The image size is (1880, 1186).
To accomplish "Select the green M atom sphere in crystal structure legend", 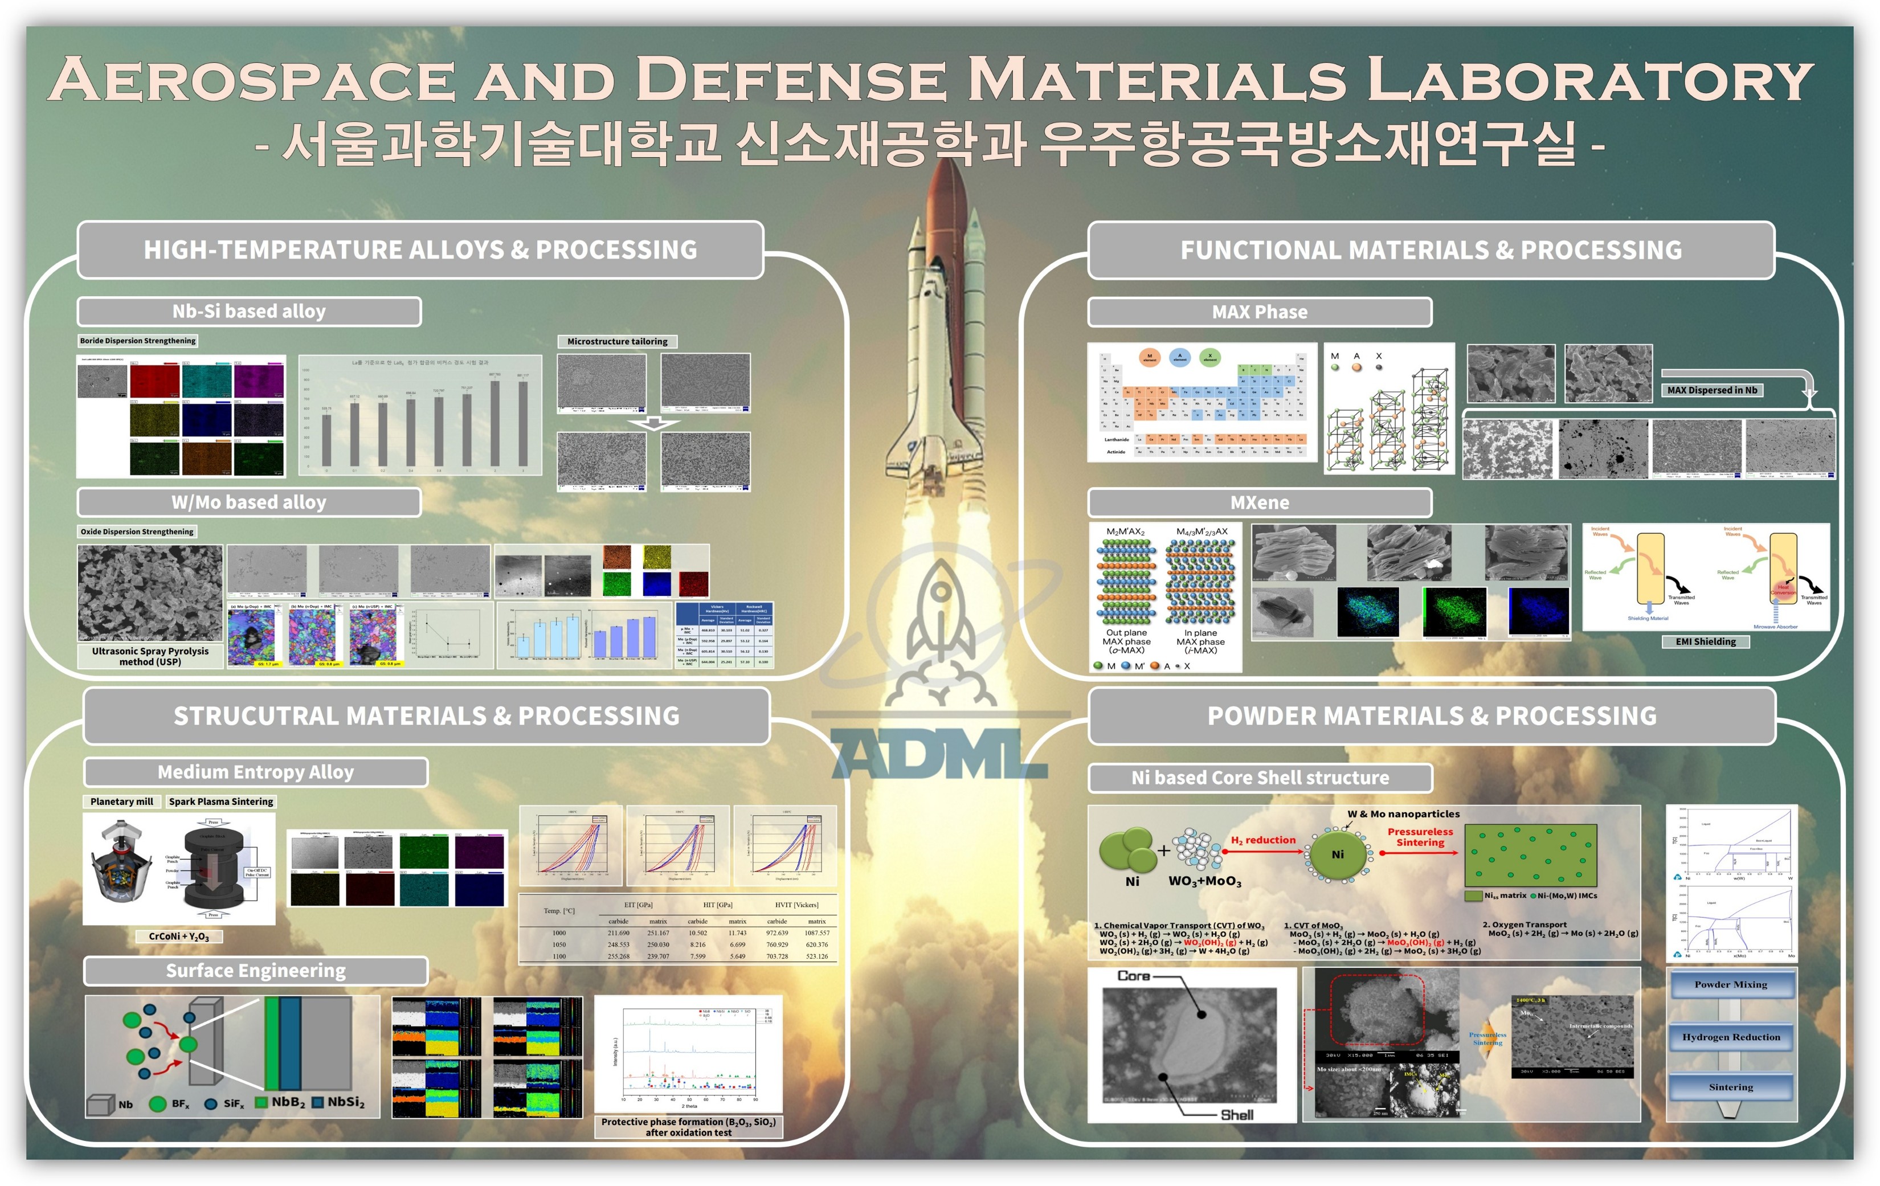I will pyautogui.click(x=1335, y=367).
